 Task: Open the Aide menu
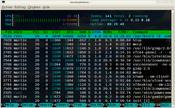46,7
